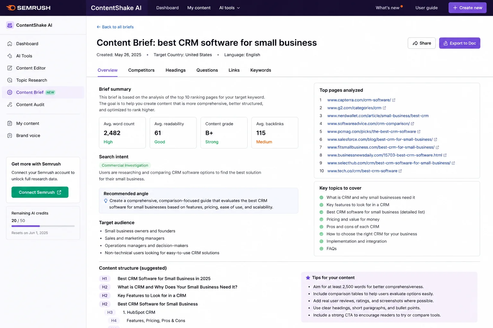The image size is (493, 328).
Task: Switch to the Keywords tab
Action: coord(261,70)
